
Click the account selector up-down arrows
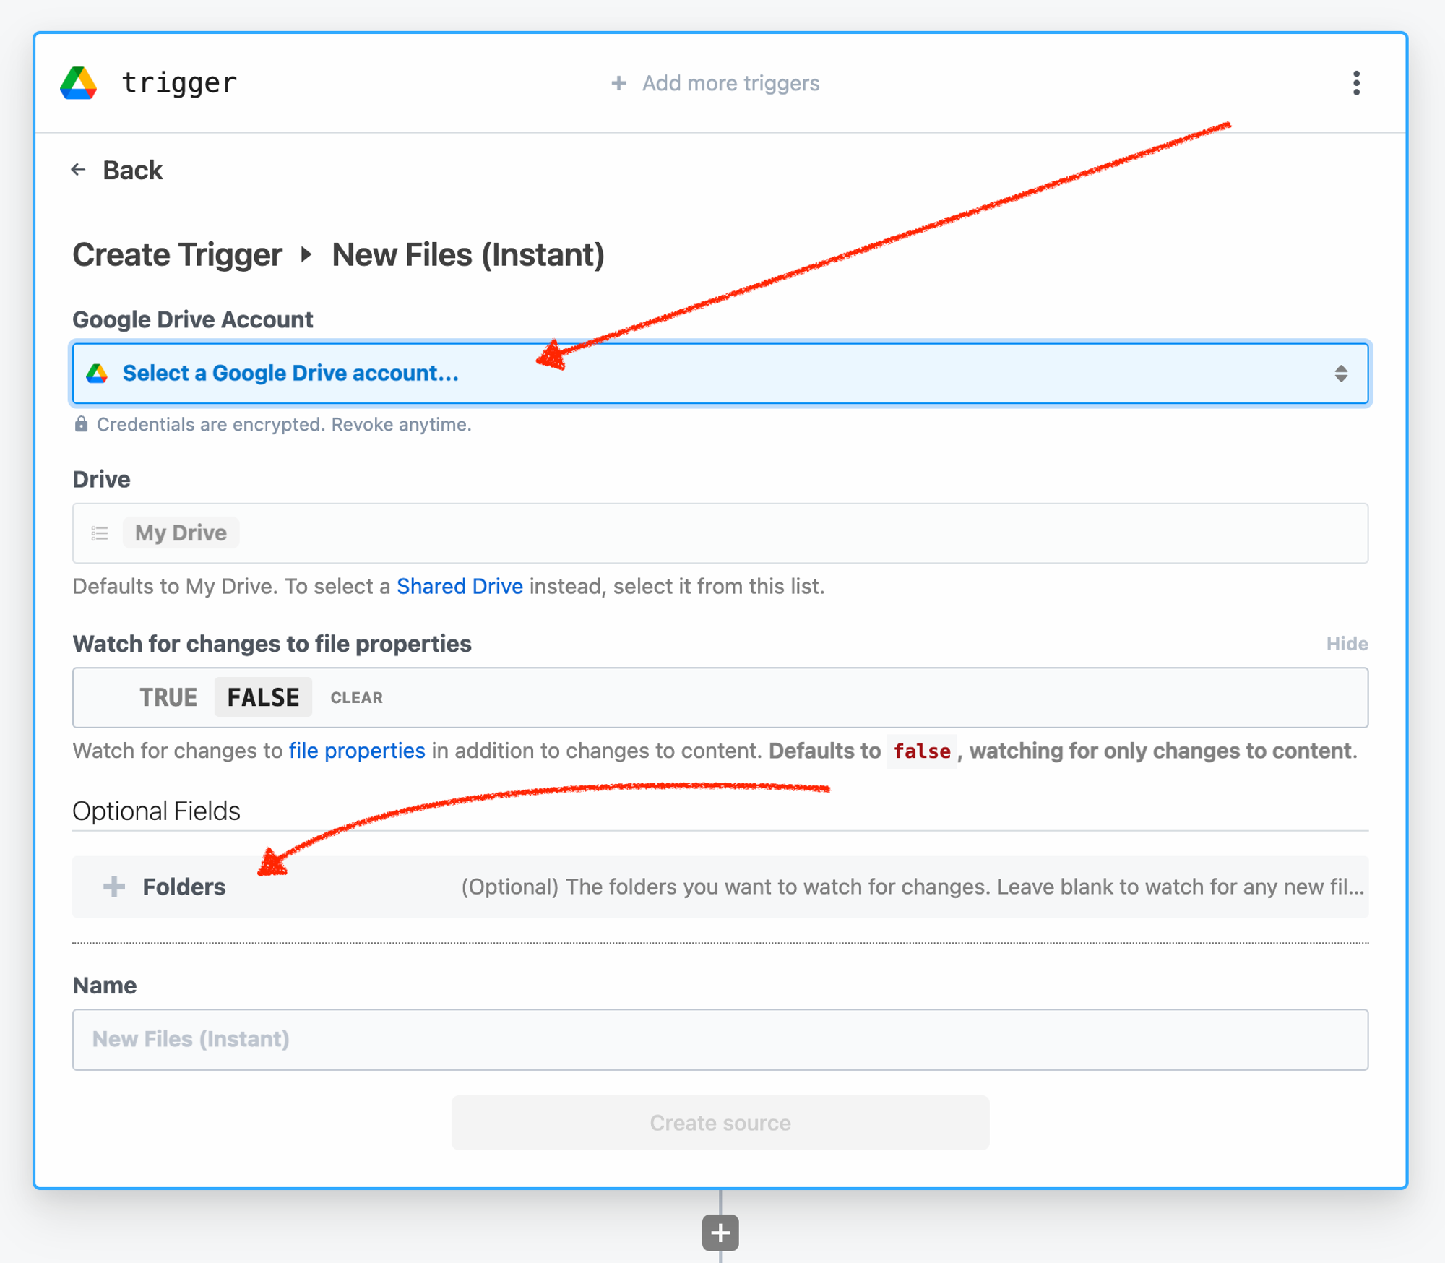[x=1341, y=374]
